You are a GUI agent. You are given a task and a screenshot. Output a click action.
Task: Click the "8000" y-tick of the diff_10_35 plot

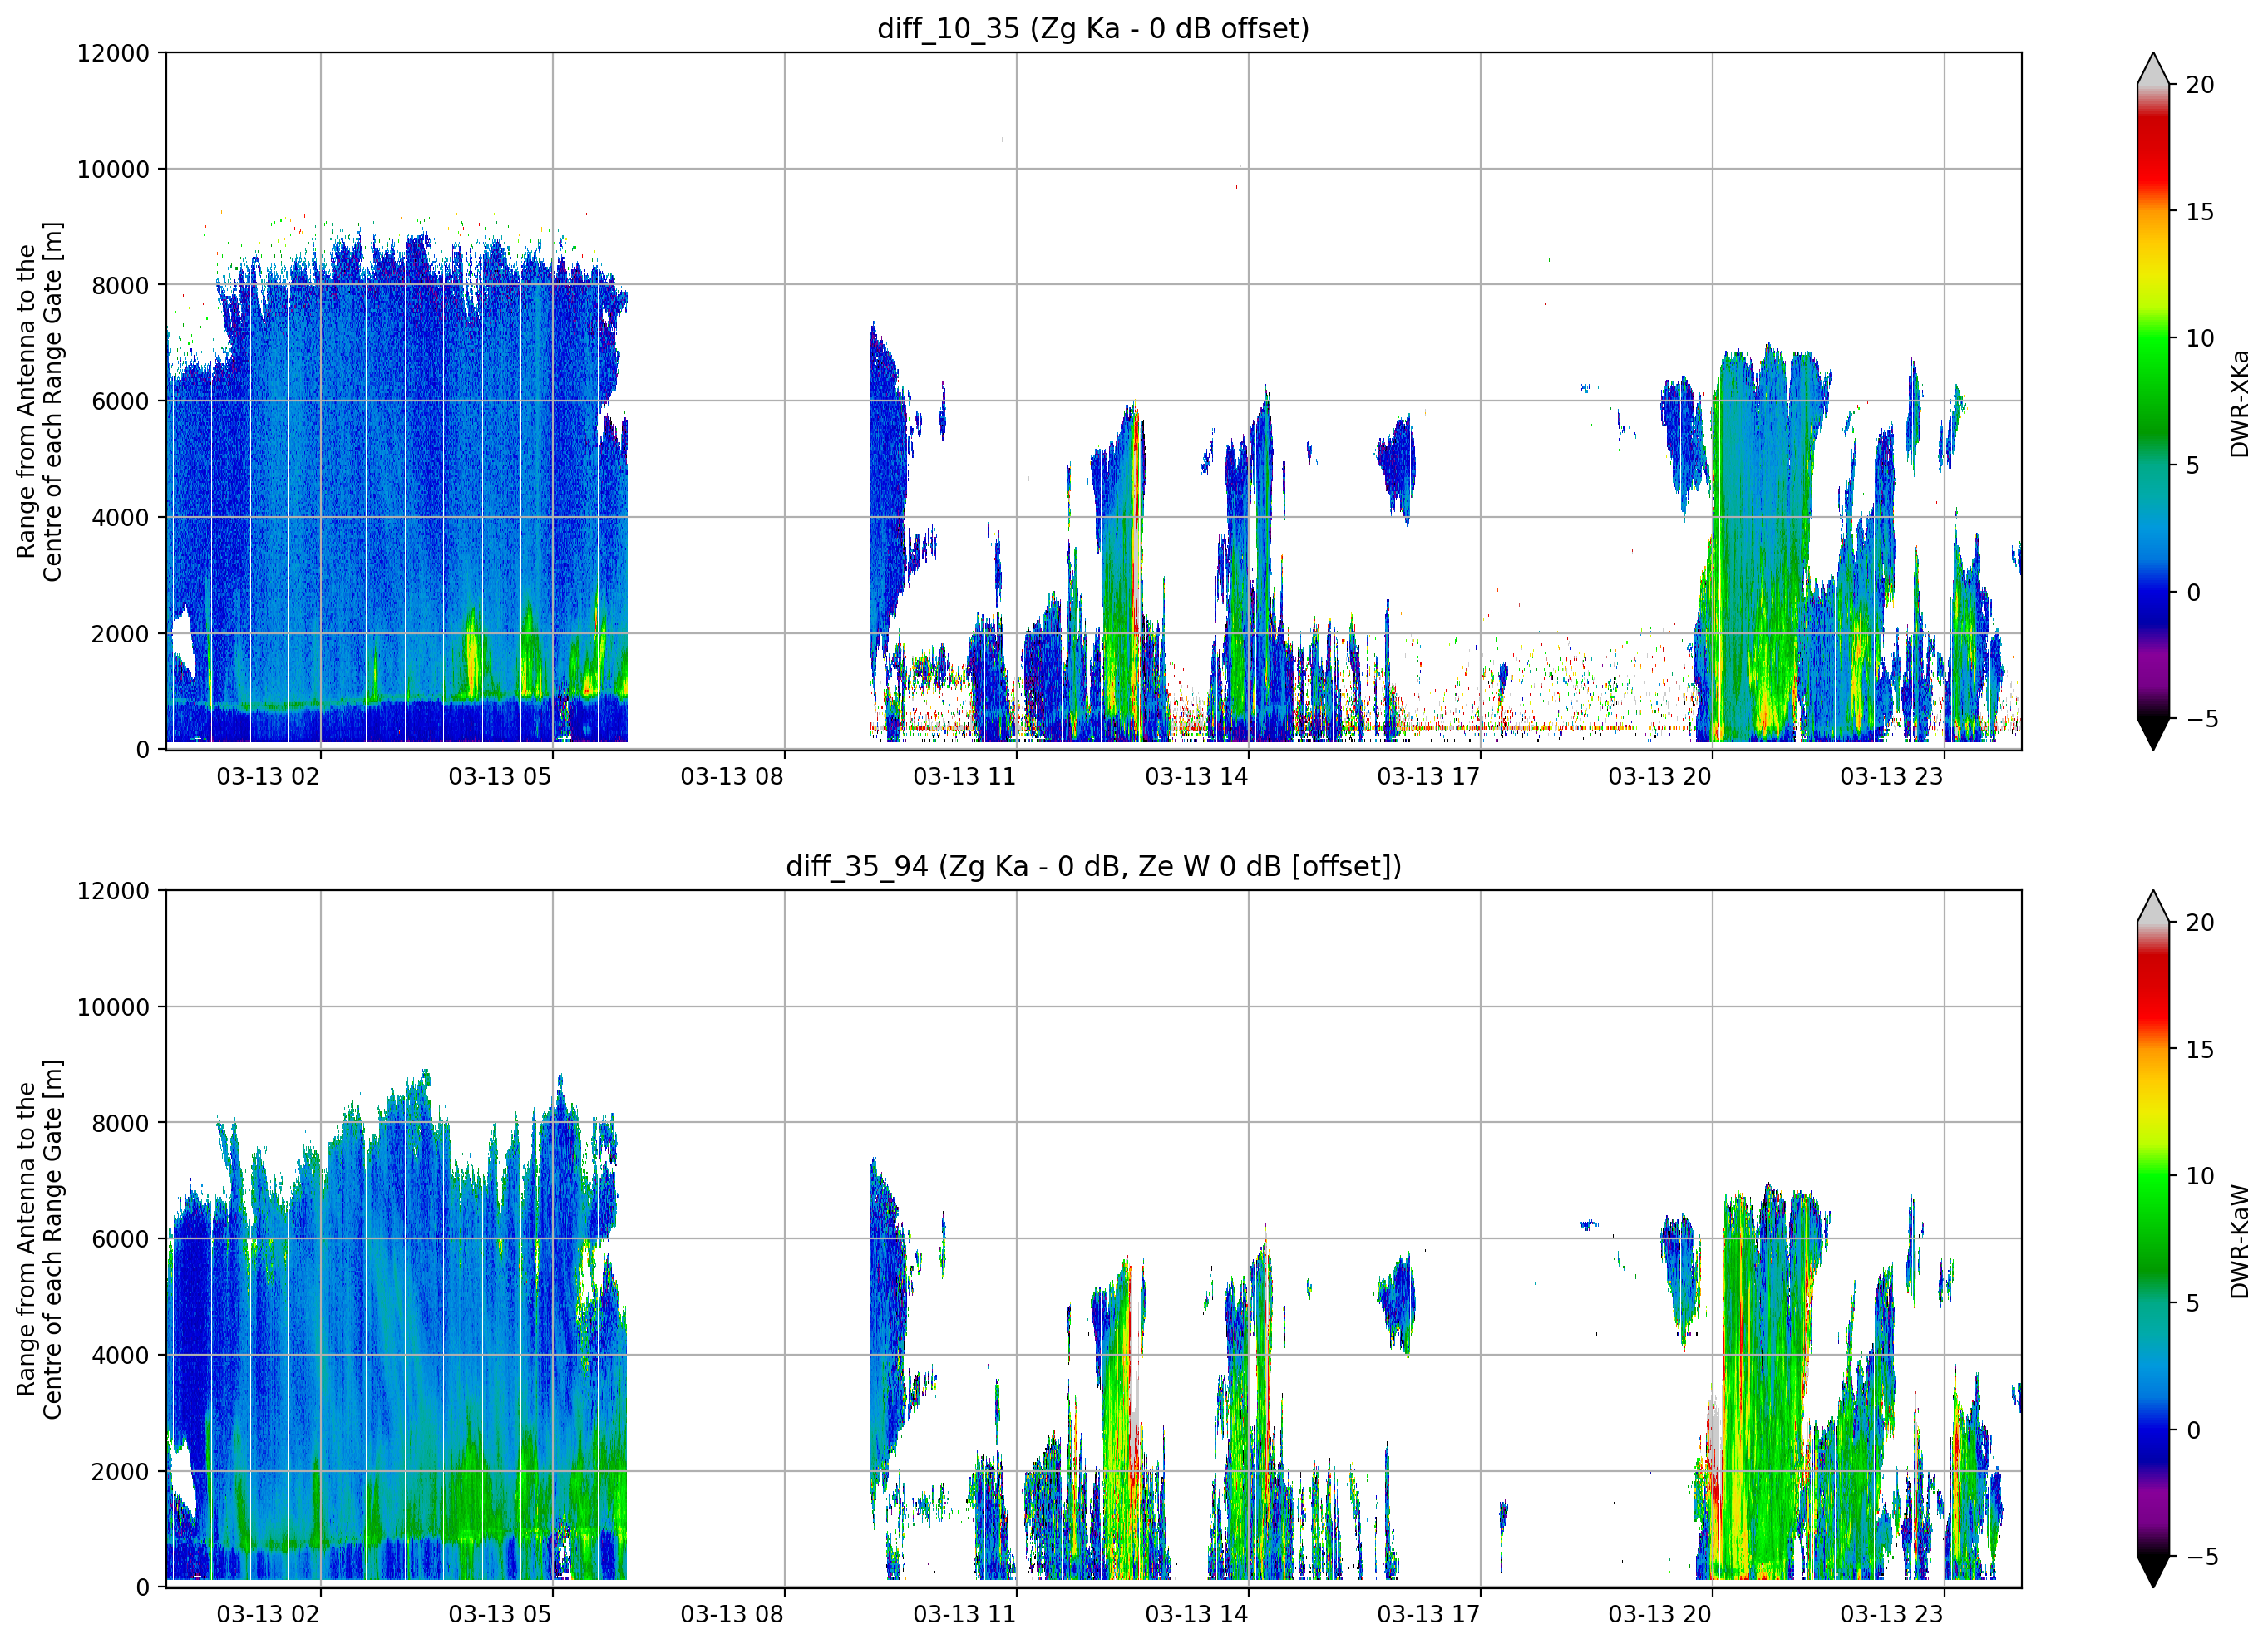click(x=120, y=285)
